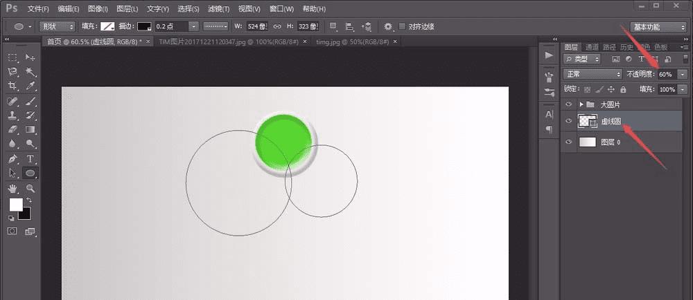Screen dimensions: 693x300
Task: Select the Magic Wand tool
Action: 30,72
